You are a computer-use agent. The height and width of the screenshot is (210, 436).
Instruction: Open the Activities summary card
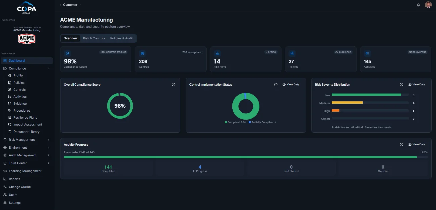[x=396, y=59]
